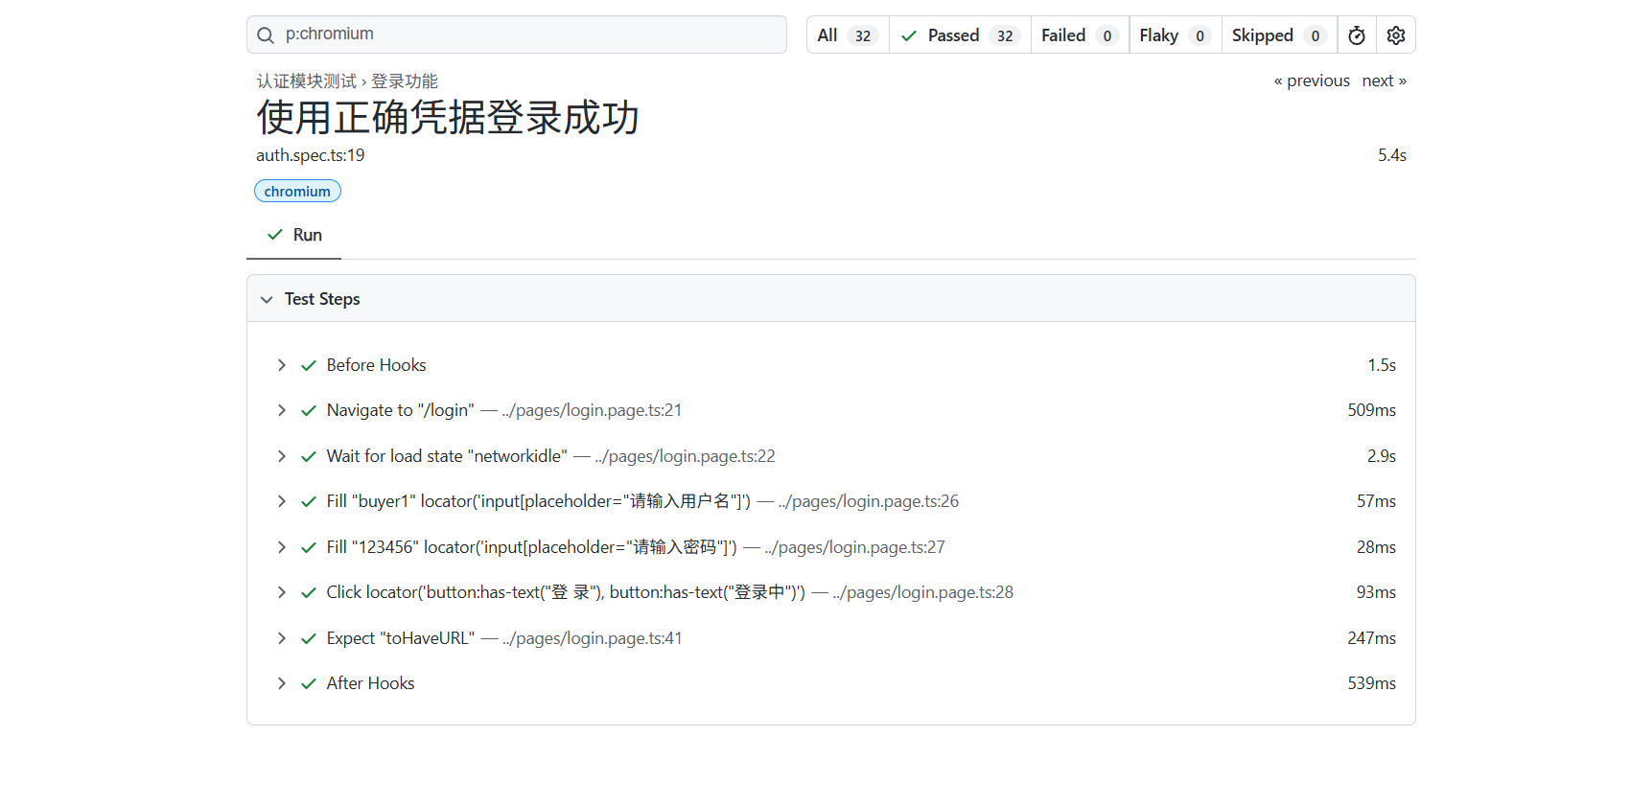
Task: Click 539ms After Hooks duration
Action: [1372, 683]
